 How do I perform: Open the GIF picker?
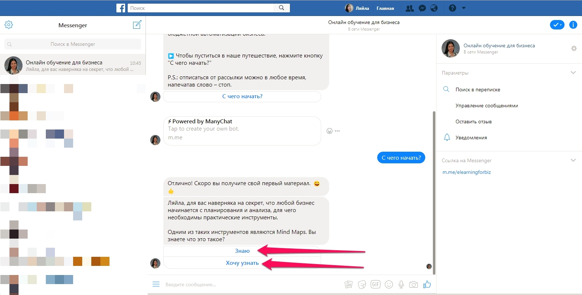375,284
